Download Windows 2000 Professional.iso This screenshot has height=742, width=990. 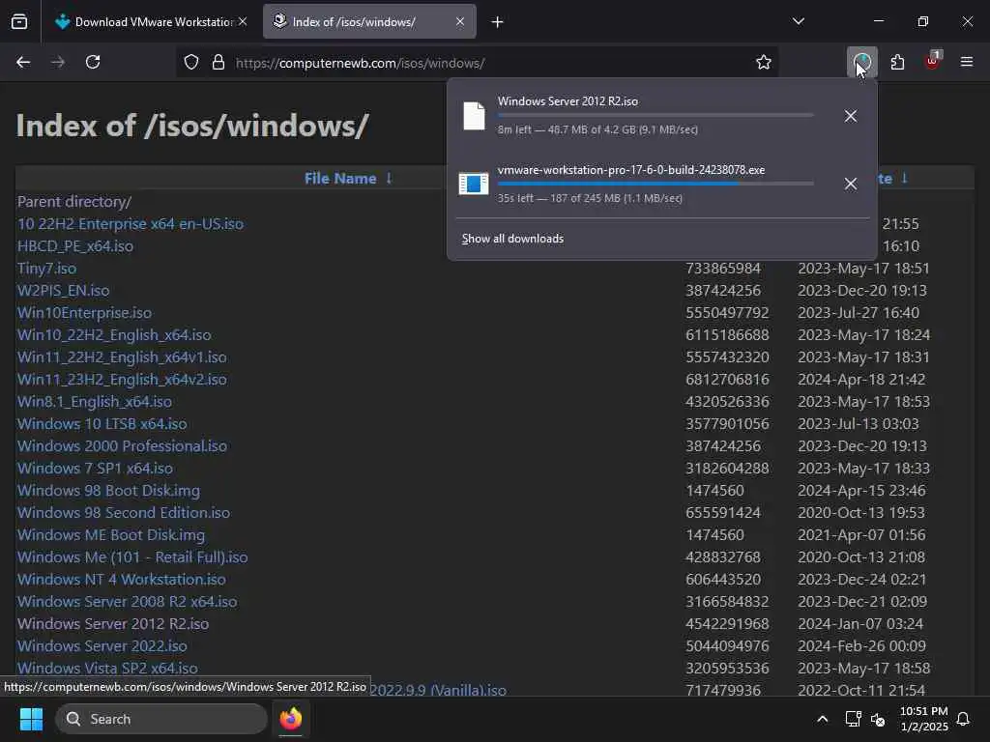pyautogui.click(x=123, y=446)
